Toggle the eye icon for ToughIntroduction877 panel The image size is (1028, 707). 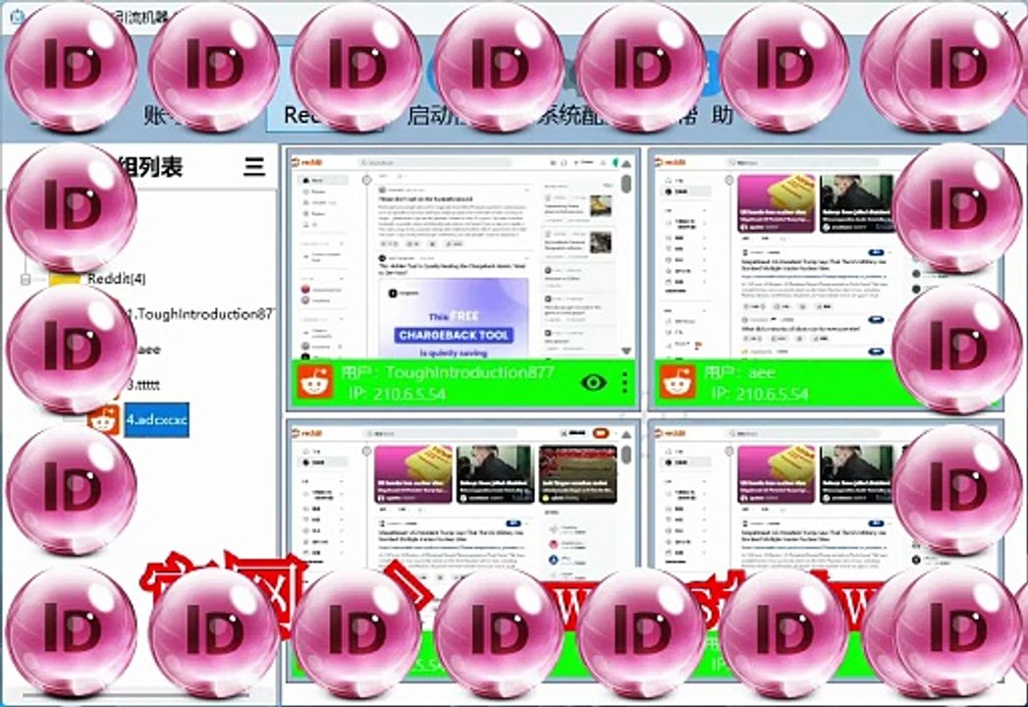click(x=593, y=382)
